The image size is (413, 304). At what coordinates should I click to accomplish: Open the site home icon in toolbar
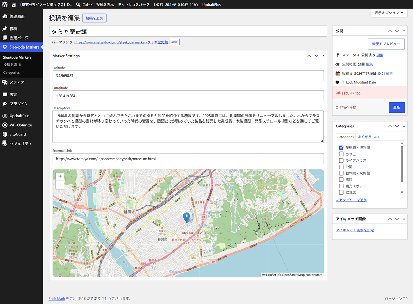click(x=14, y=4)
